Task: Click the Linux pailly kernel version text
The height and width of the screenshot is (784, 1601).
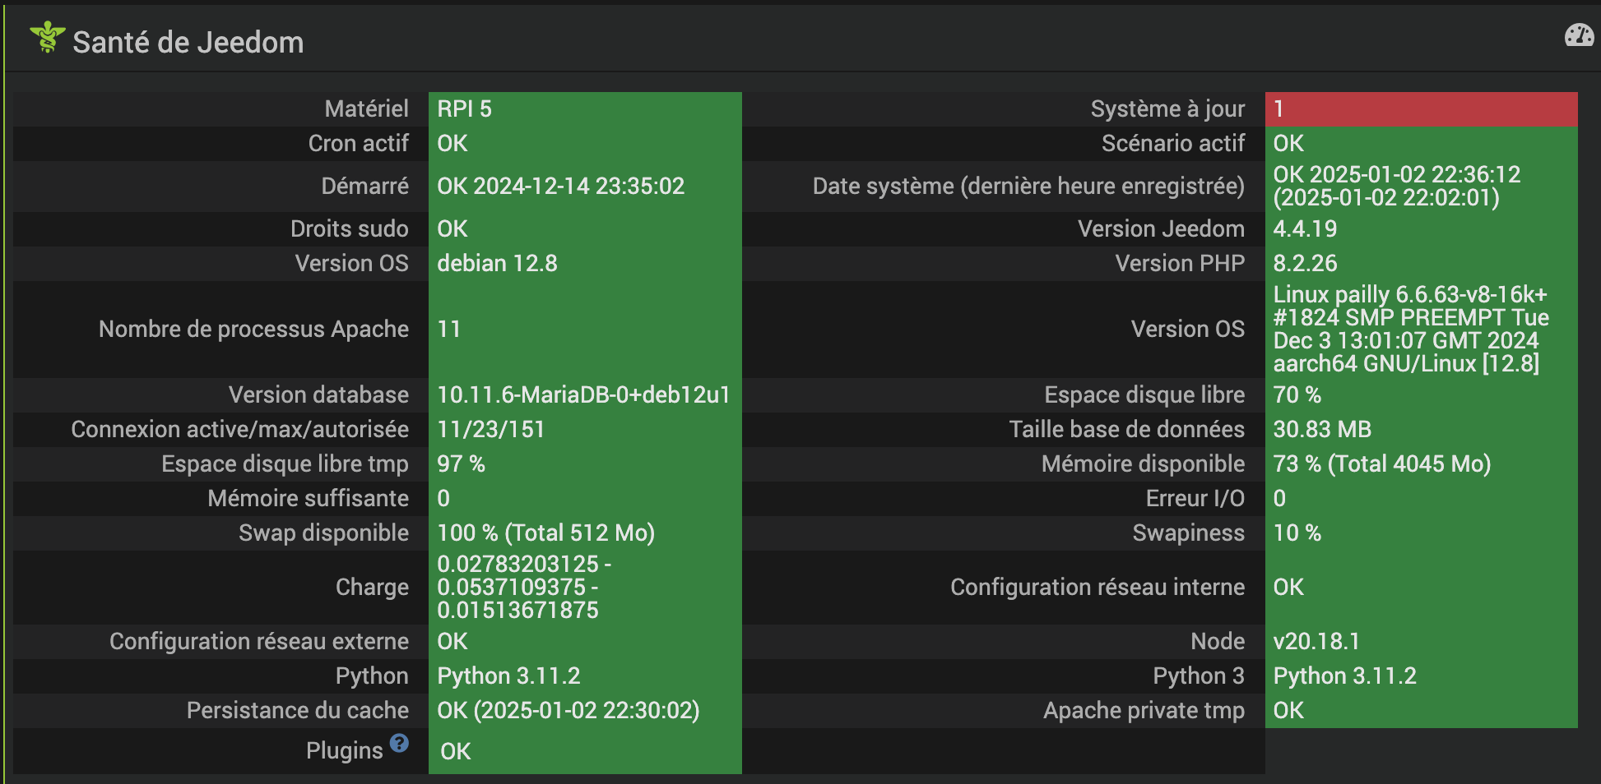Action: (1410, 329)
